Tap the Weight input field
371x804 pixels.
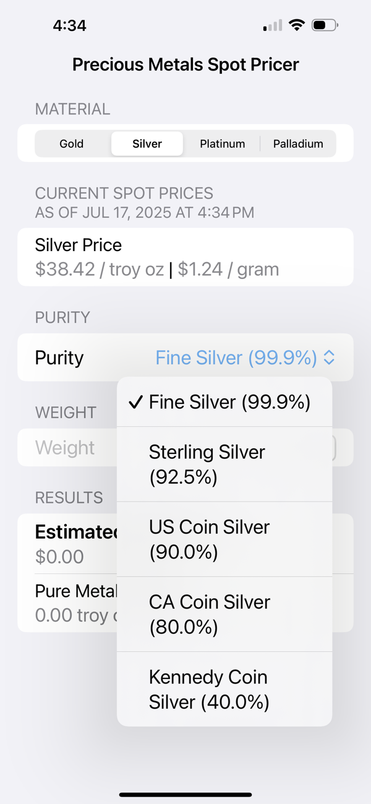[x=65, y=447]
